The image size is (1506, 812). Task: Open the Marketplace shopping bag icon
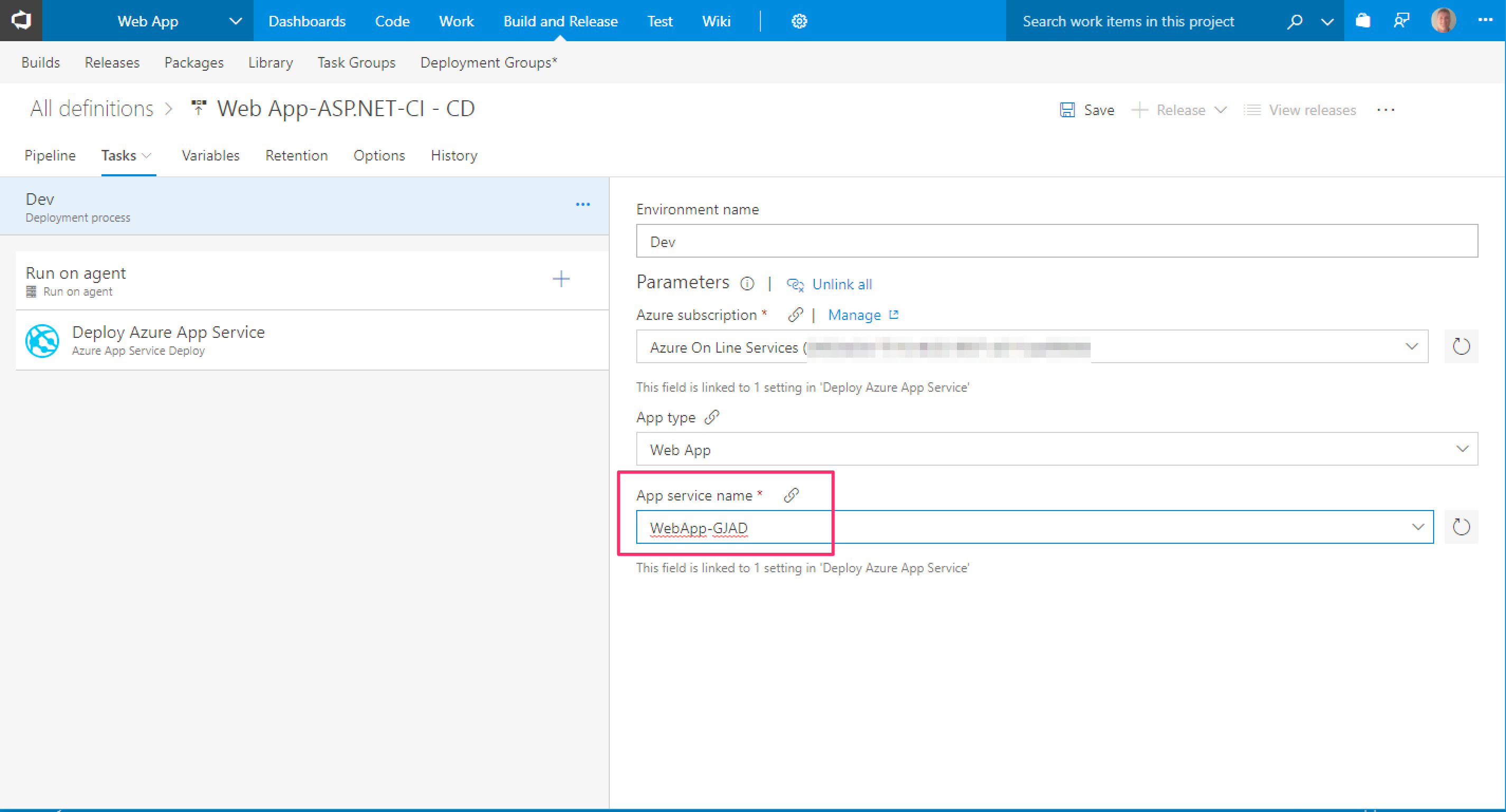point(1363,21)
